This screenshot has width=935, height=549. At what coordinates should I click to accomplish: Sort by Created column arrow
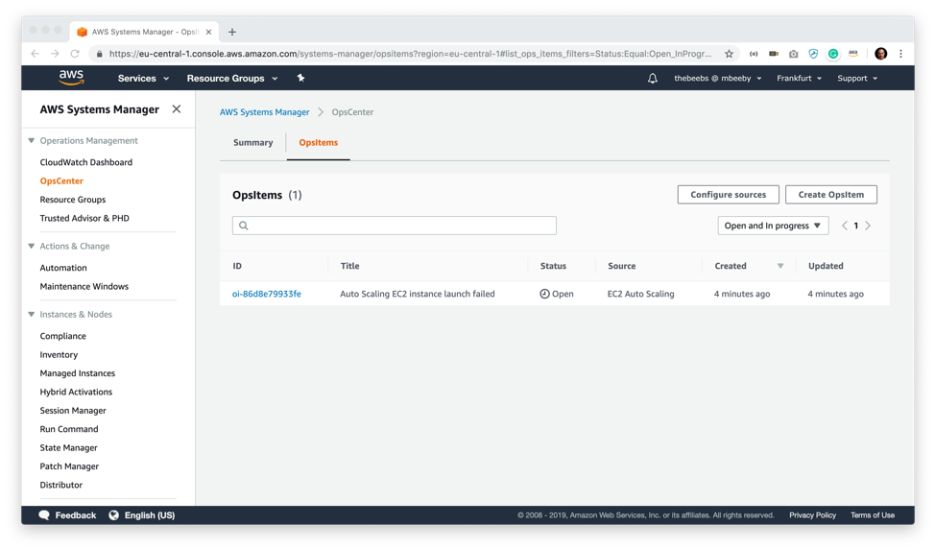click(779, 266)
